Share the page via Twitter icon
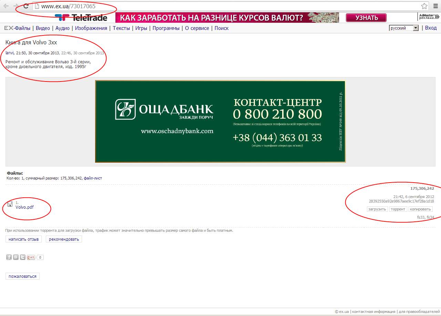The height and width of the screenshot is (316, 441). coord(23,257)
